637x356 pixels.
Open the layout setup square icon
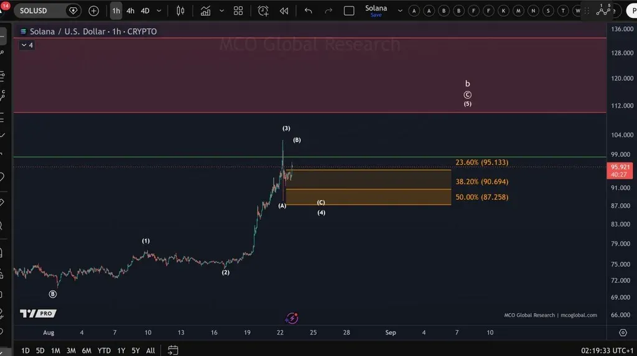click(349, 11)
